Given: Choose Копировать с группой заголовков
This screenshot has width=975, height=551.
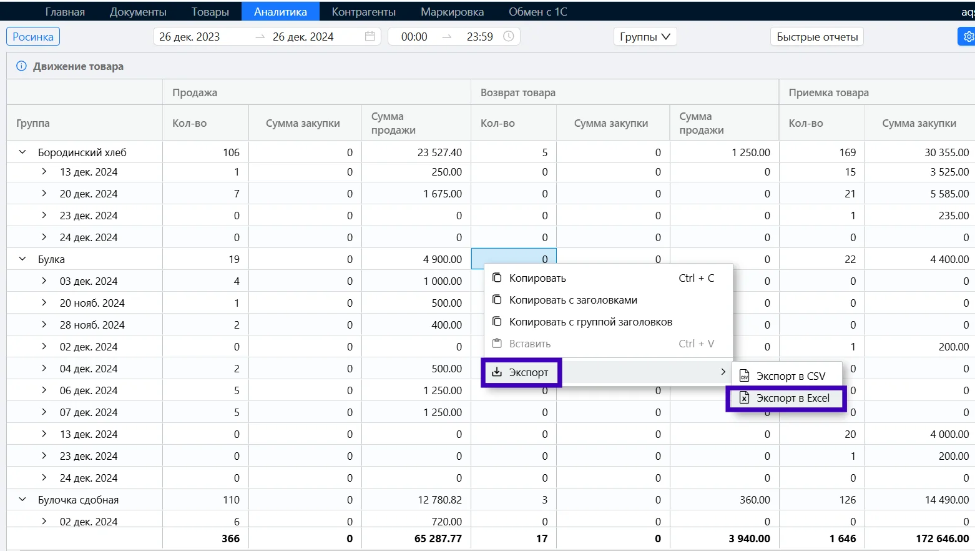Looking at the screenshot, I should click(609, 322).
